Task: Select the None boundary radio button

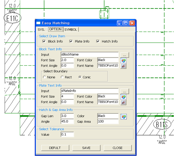Action: (x=45, y=77)
